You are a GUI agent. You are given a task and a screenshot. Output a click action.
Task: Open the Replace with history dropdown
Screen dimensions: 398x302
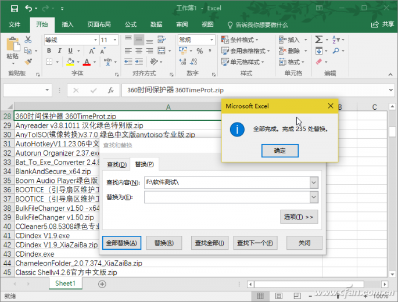coord(314,197)
